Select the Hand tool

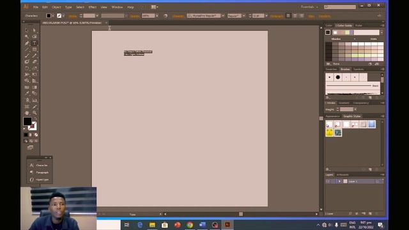27,113
